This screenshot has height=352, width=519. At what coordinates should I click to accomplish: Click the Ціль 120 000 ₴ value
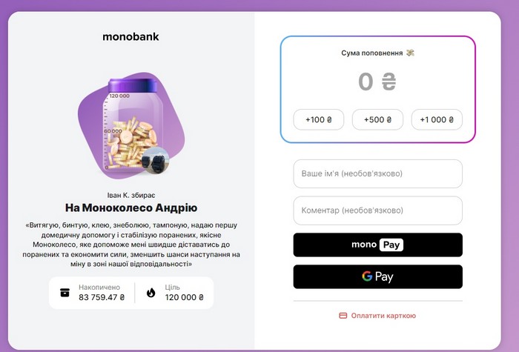pyautogui.click(x=182, y=297)
